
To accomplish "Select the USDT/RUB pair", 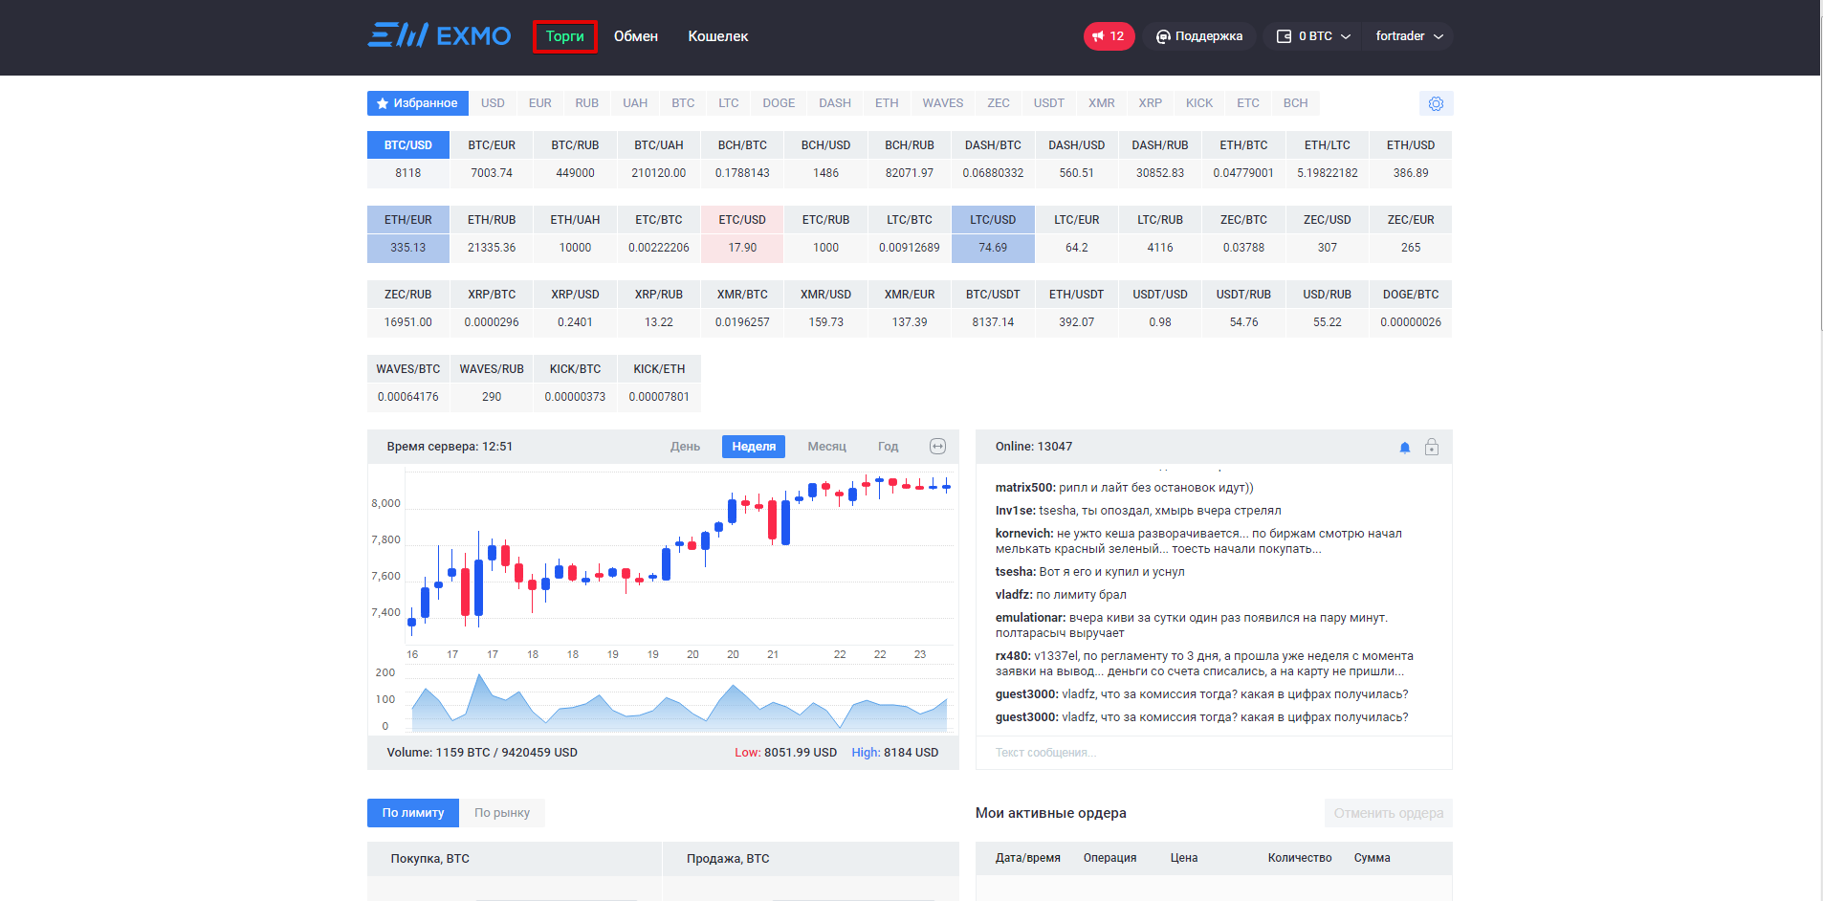I will click(x=1243, y=295).
